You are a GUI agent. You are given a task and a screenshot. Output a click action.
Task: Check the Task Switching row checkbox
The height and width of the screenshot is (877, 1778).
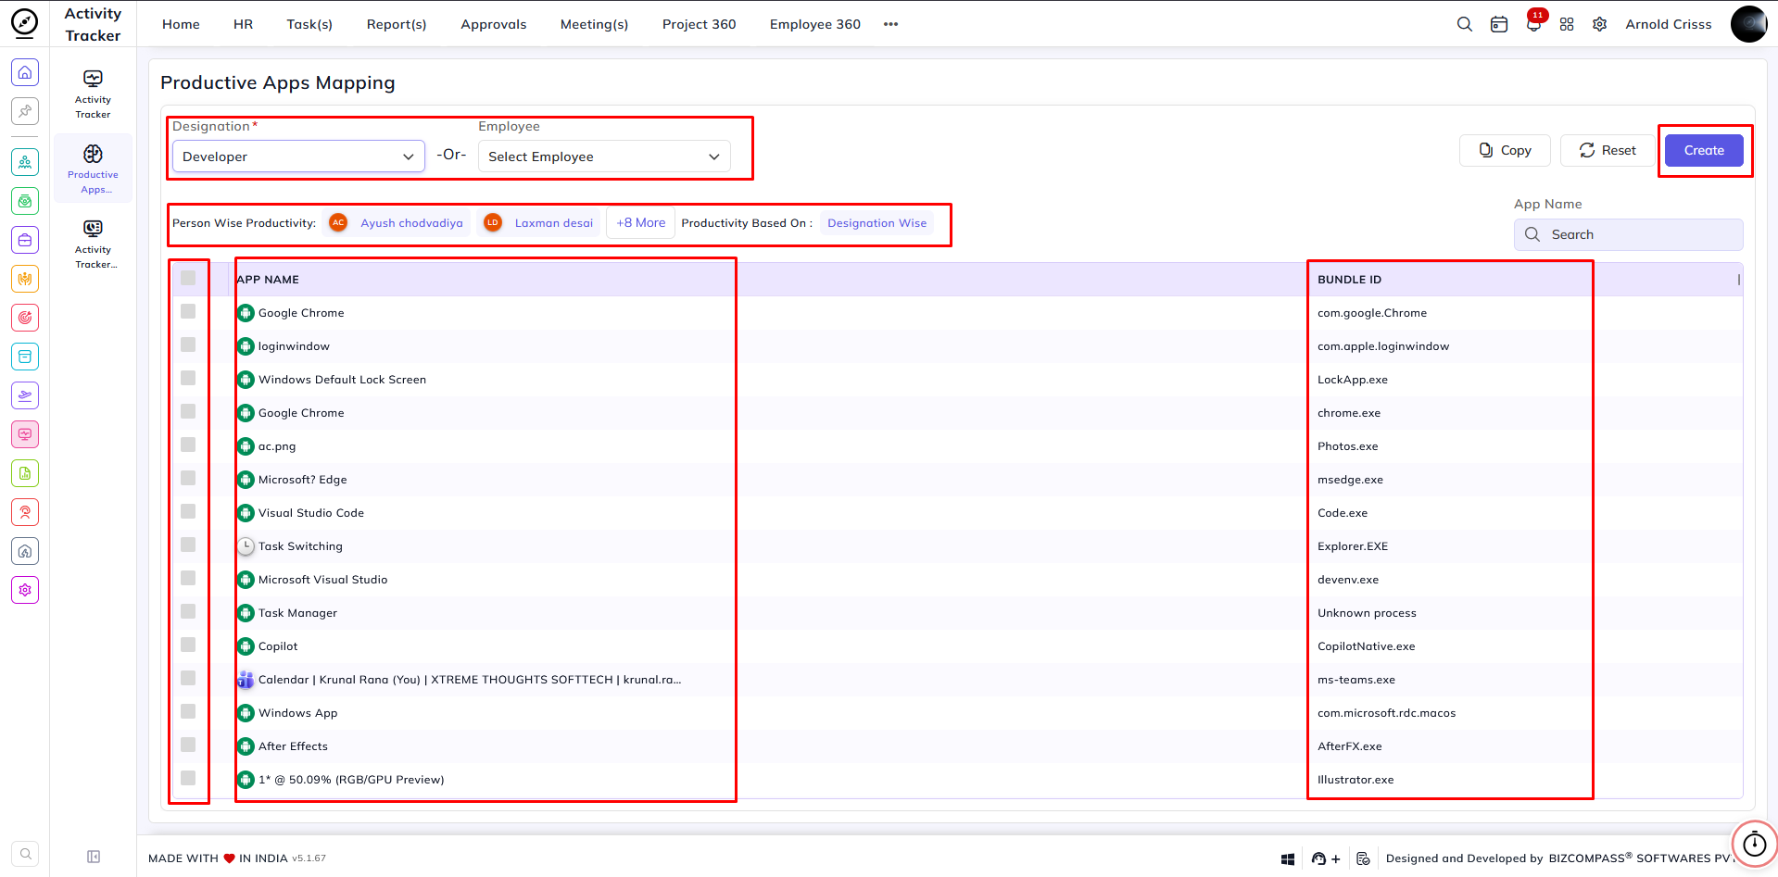(188, 545)
